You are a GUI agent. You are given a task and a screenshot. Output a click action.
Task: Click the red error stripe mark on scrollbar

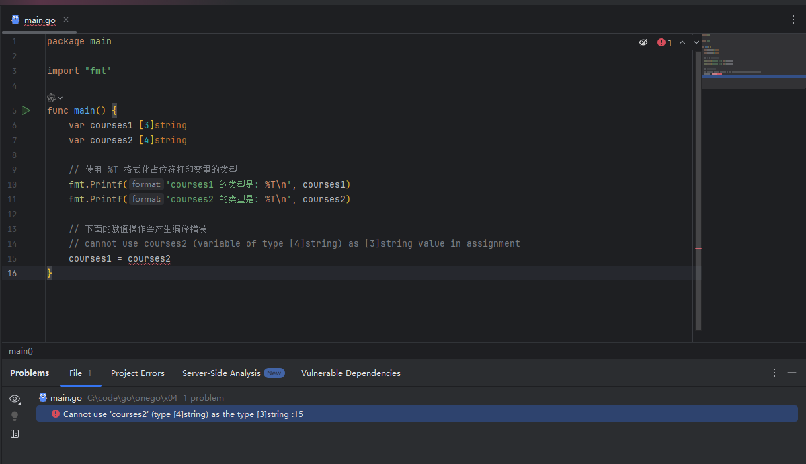pos(698,249)
